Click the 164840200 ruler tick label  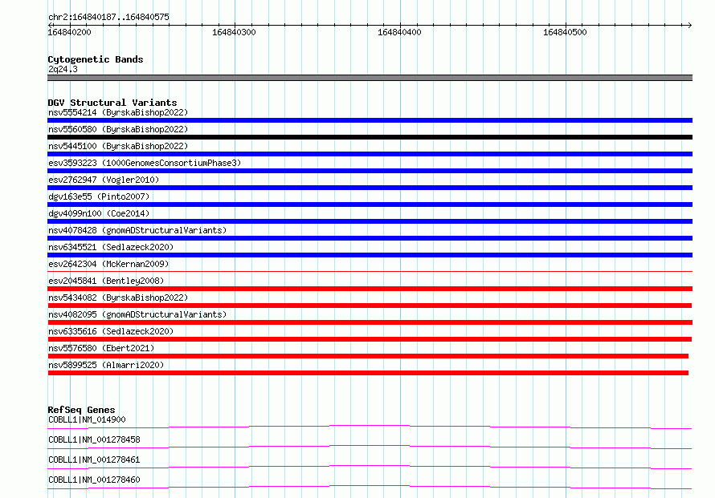click(x=69, y=32)
